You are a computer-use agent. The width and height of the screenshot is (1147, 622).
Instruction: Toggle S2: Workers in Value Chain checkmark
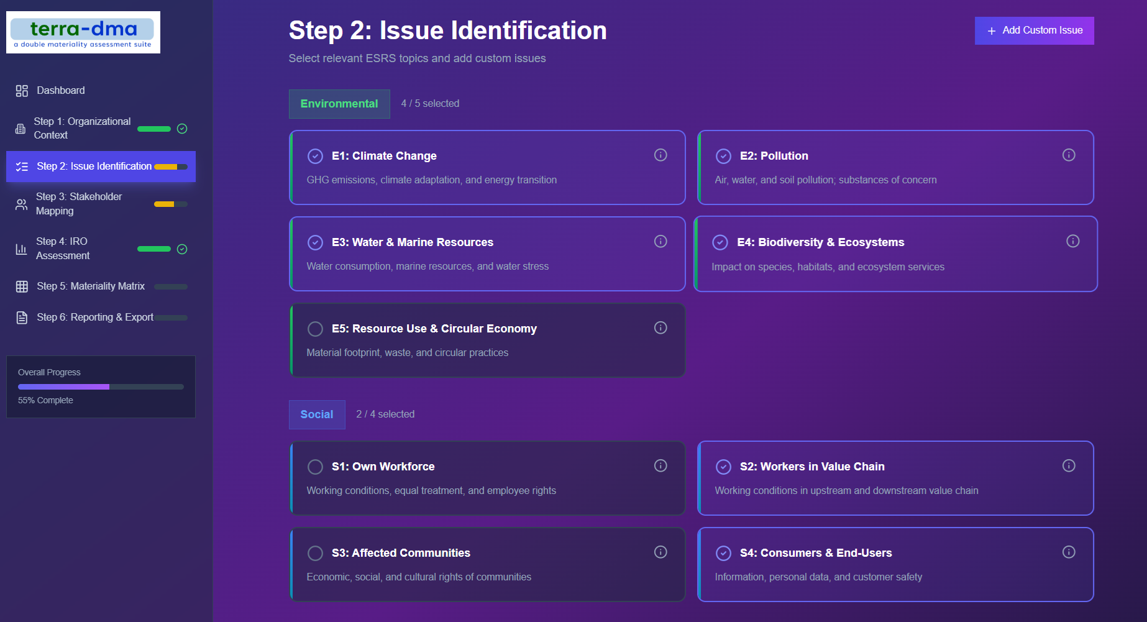[x=723, y=467]
